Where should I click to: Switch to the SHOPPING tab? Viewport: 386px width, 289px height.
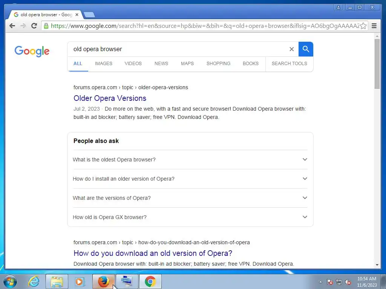coord(218,63)
